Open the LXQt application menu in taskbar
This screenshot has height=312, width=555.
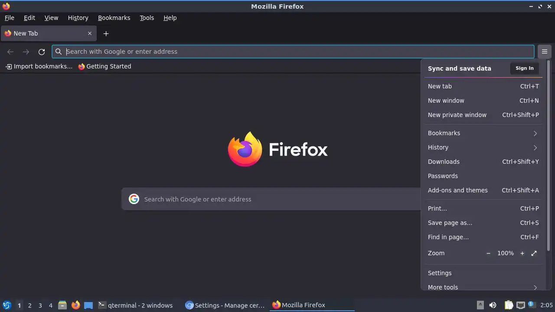click(x=7, y=305)
